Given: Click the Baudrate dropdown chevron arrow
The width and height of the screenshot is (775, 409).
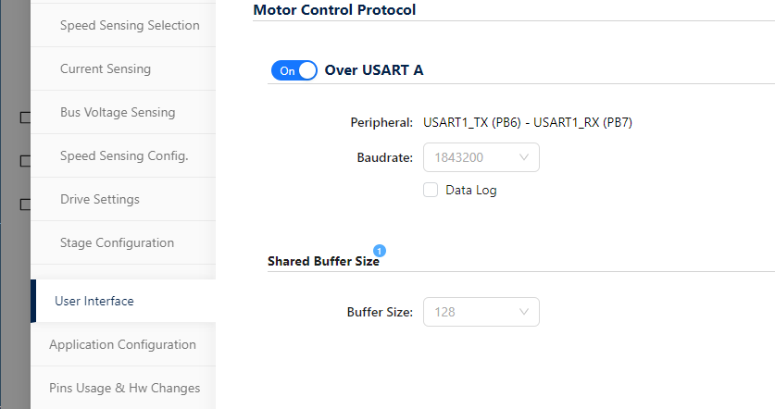Looking at the screenshot, I should (x=524, y=157).
